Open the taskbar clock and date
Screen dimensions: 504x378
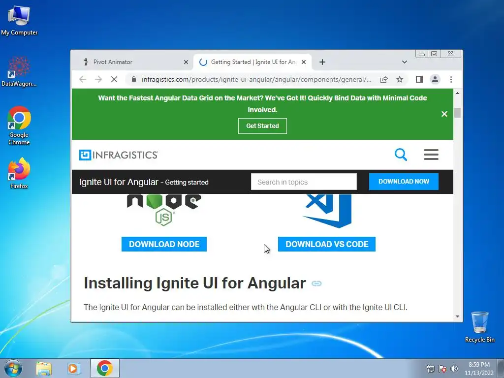(x=479, y=369)
